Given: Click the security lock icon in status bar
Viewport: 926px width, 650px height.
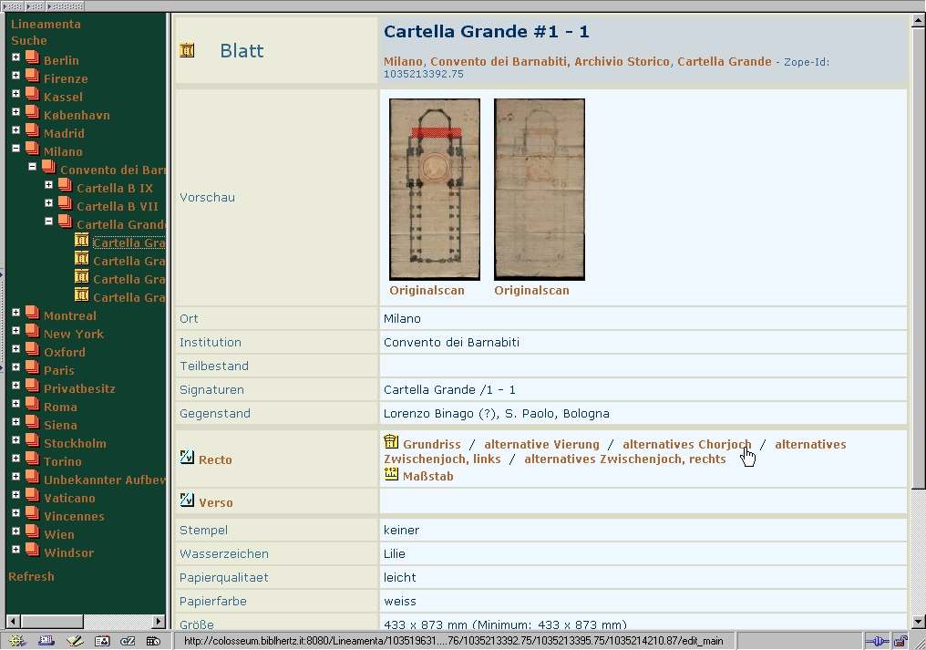Looking at the screenshot, I should [x=900, y=641].
